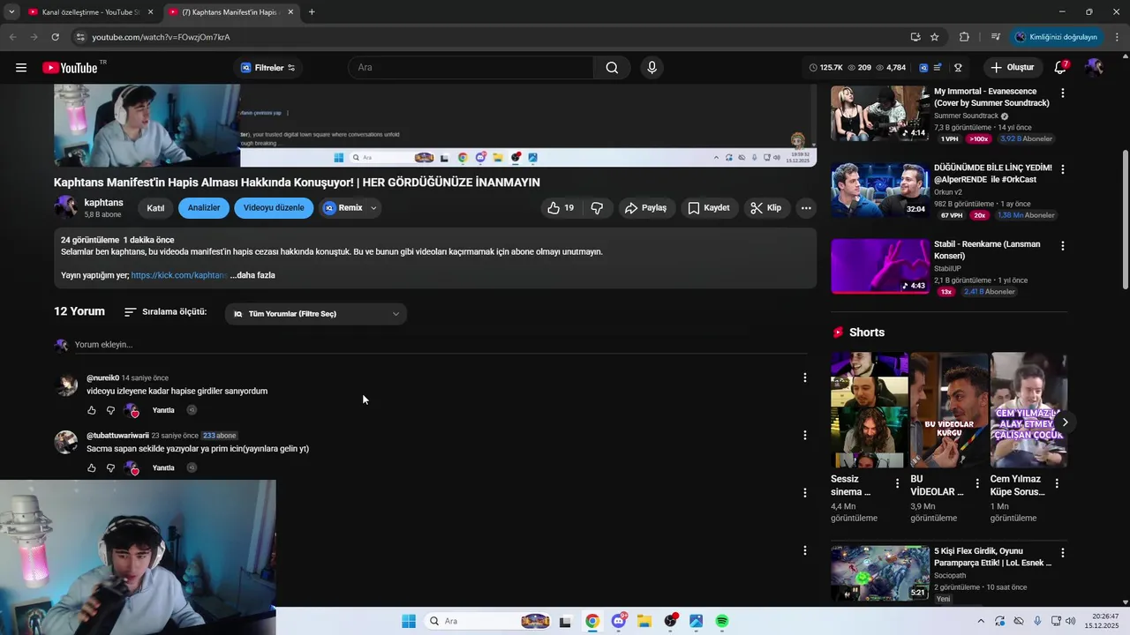The height and width of the screenshot is (635, 1130).
Task: Open BU VİDEOLAR KURGU short thumbnail
Action: [x=949, y=410]
